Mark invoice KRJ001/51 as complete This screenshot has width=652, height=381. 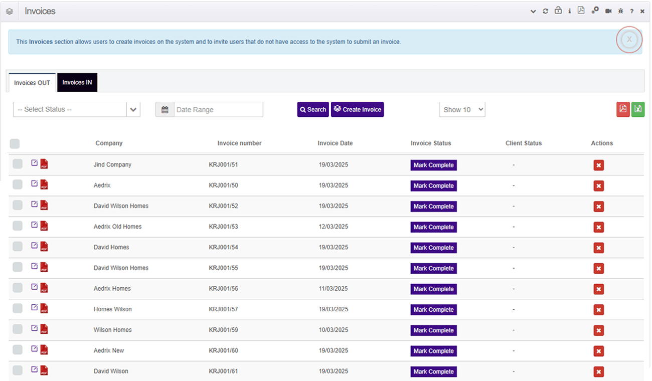433,165
